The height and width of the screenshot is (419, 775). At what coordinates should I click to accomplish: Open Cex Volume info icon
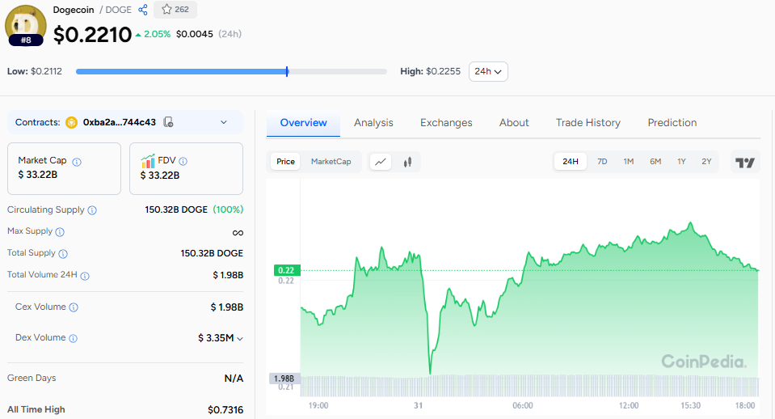(x=74, y=307)
